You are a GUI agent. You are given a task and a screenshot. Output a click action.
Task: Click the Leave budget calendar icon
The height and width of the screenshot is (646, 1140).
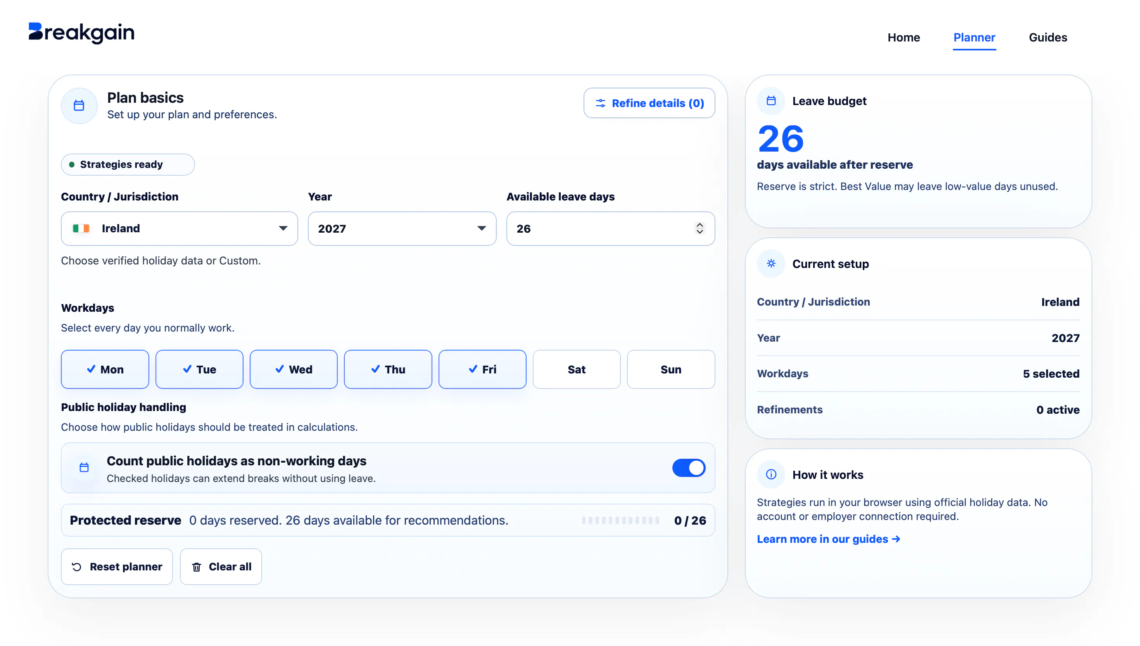click(771, 101)
